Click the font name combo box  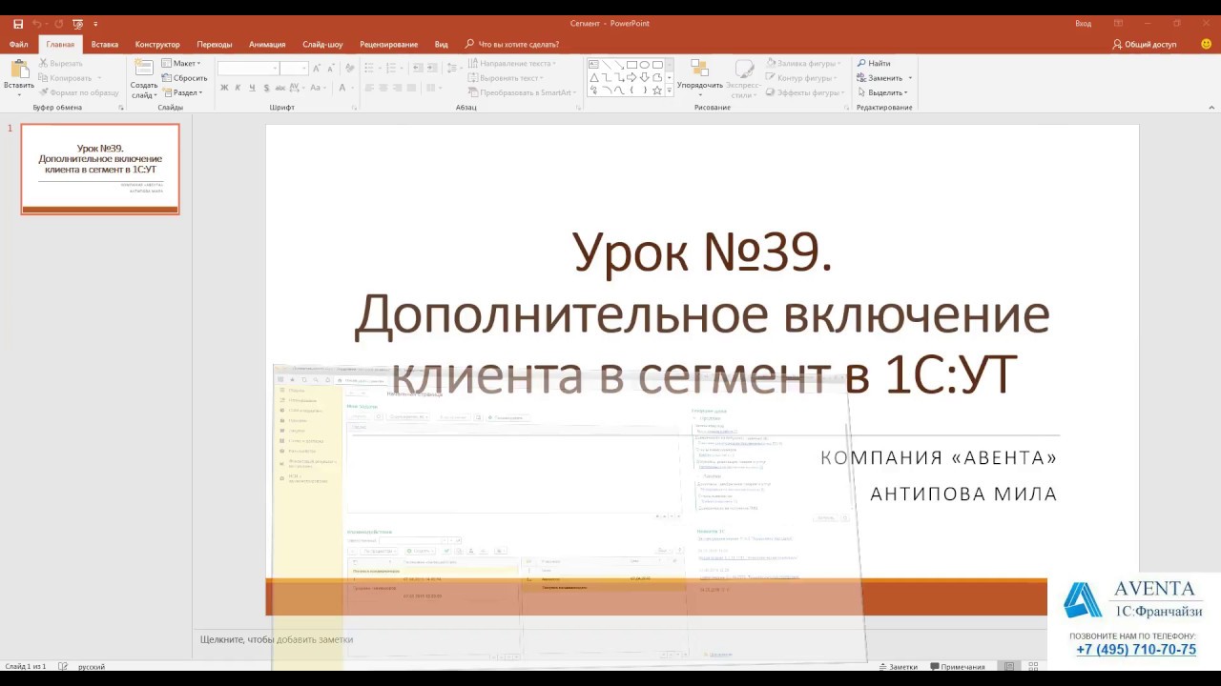(248, 68)
